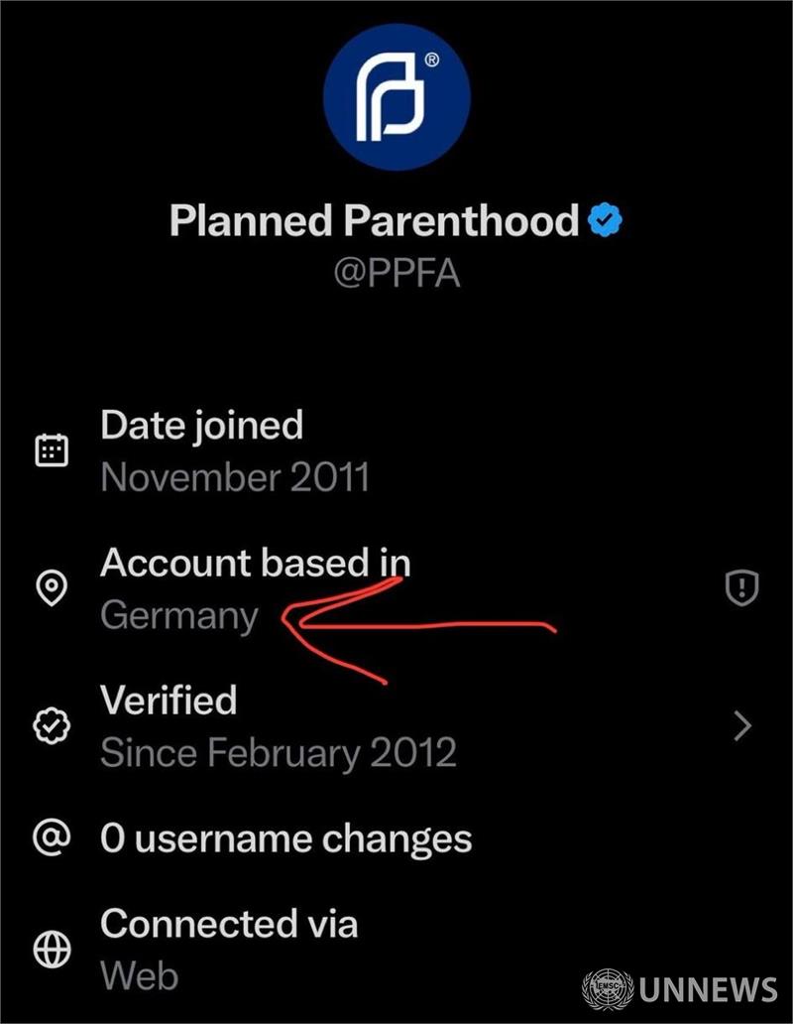Tap the Since February 2012 text
793x1024 pixels.
(278, 753)
